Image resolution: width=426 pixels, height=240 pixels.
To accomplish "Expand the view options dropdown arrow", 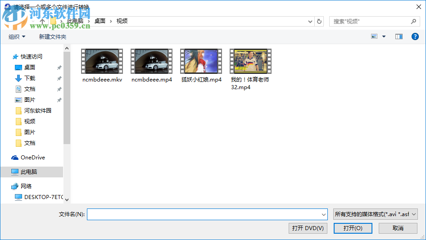I will point(384,36).
